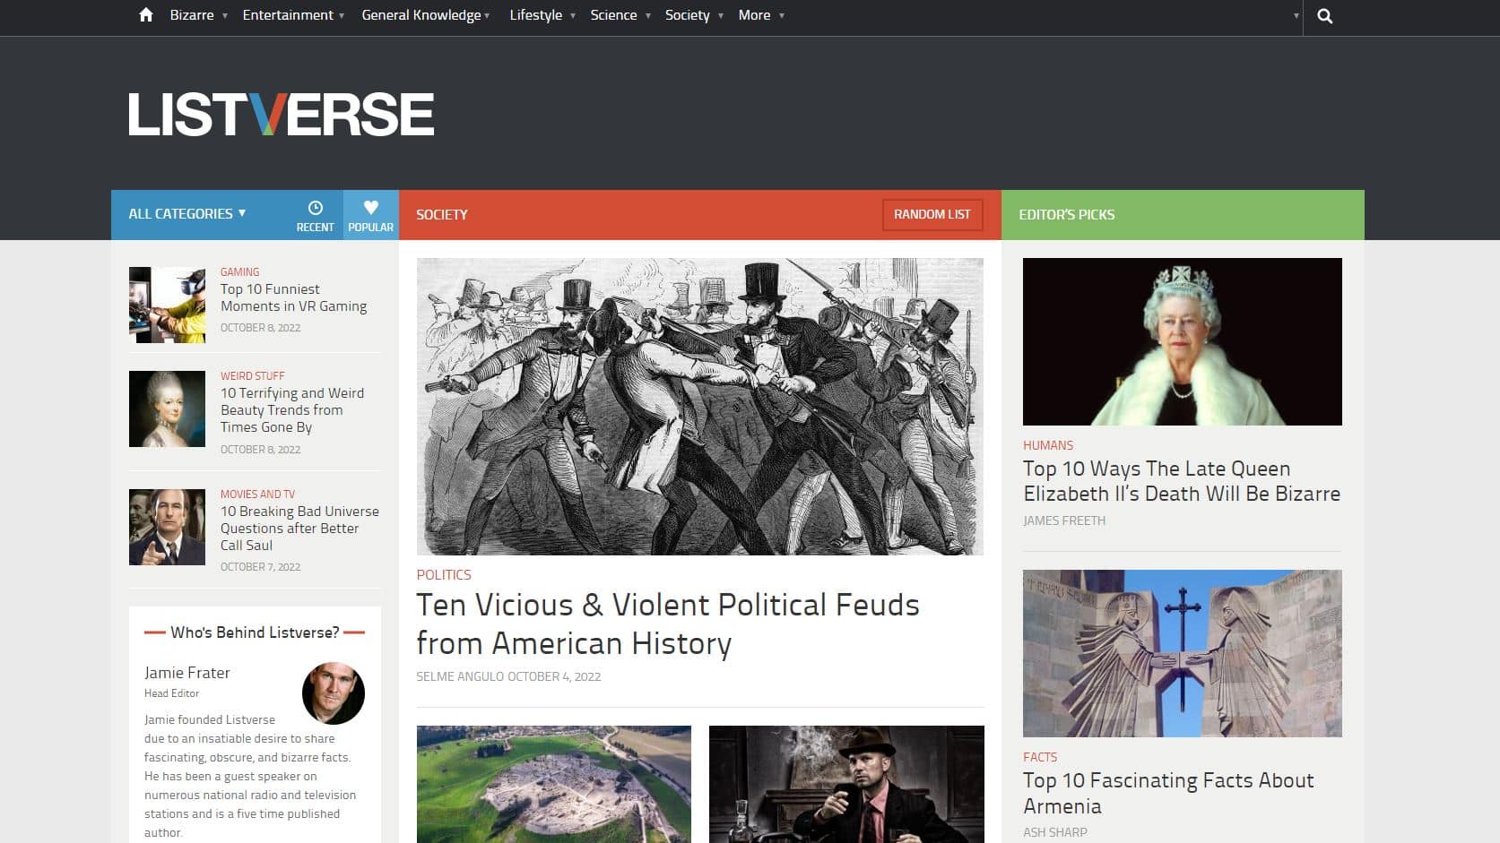Expand the Lifestyle menu
This screenshot has width=1500, height=843.
[x=542, y=15]
